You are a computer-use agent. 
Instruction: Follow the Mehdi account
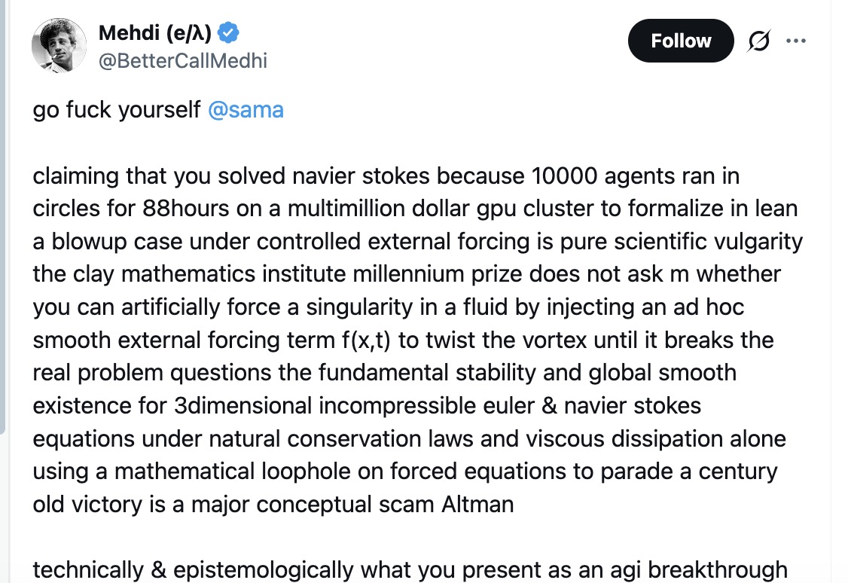click(x=681, y=41)
